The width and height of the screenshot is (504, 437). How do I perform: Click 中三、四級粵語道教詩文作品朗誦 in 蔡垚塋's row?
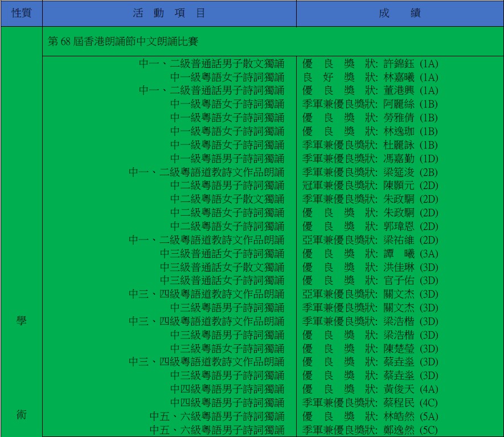[x=206, y=362]
